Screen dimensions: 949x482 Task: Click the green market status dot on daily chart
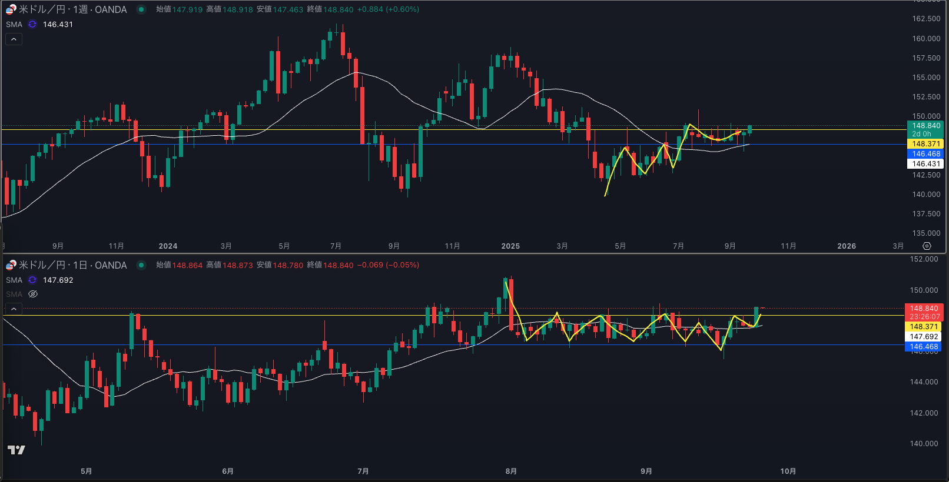pyautogui.click(x=141, y=265)
